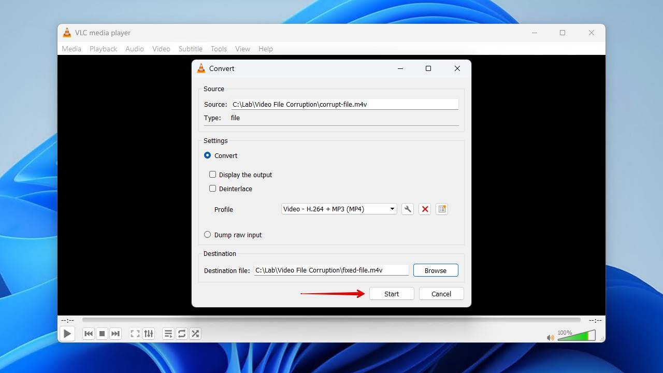Open the Subtitle menu
Screen dimensions: 663x373
pos(191,49)
